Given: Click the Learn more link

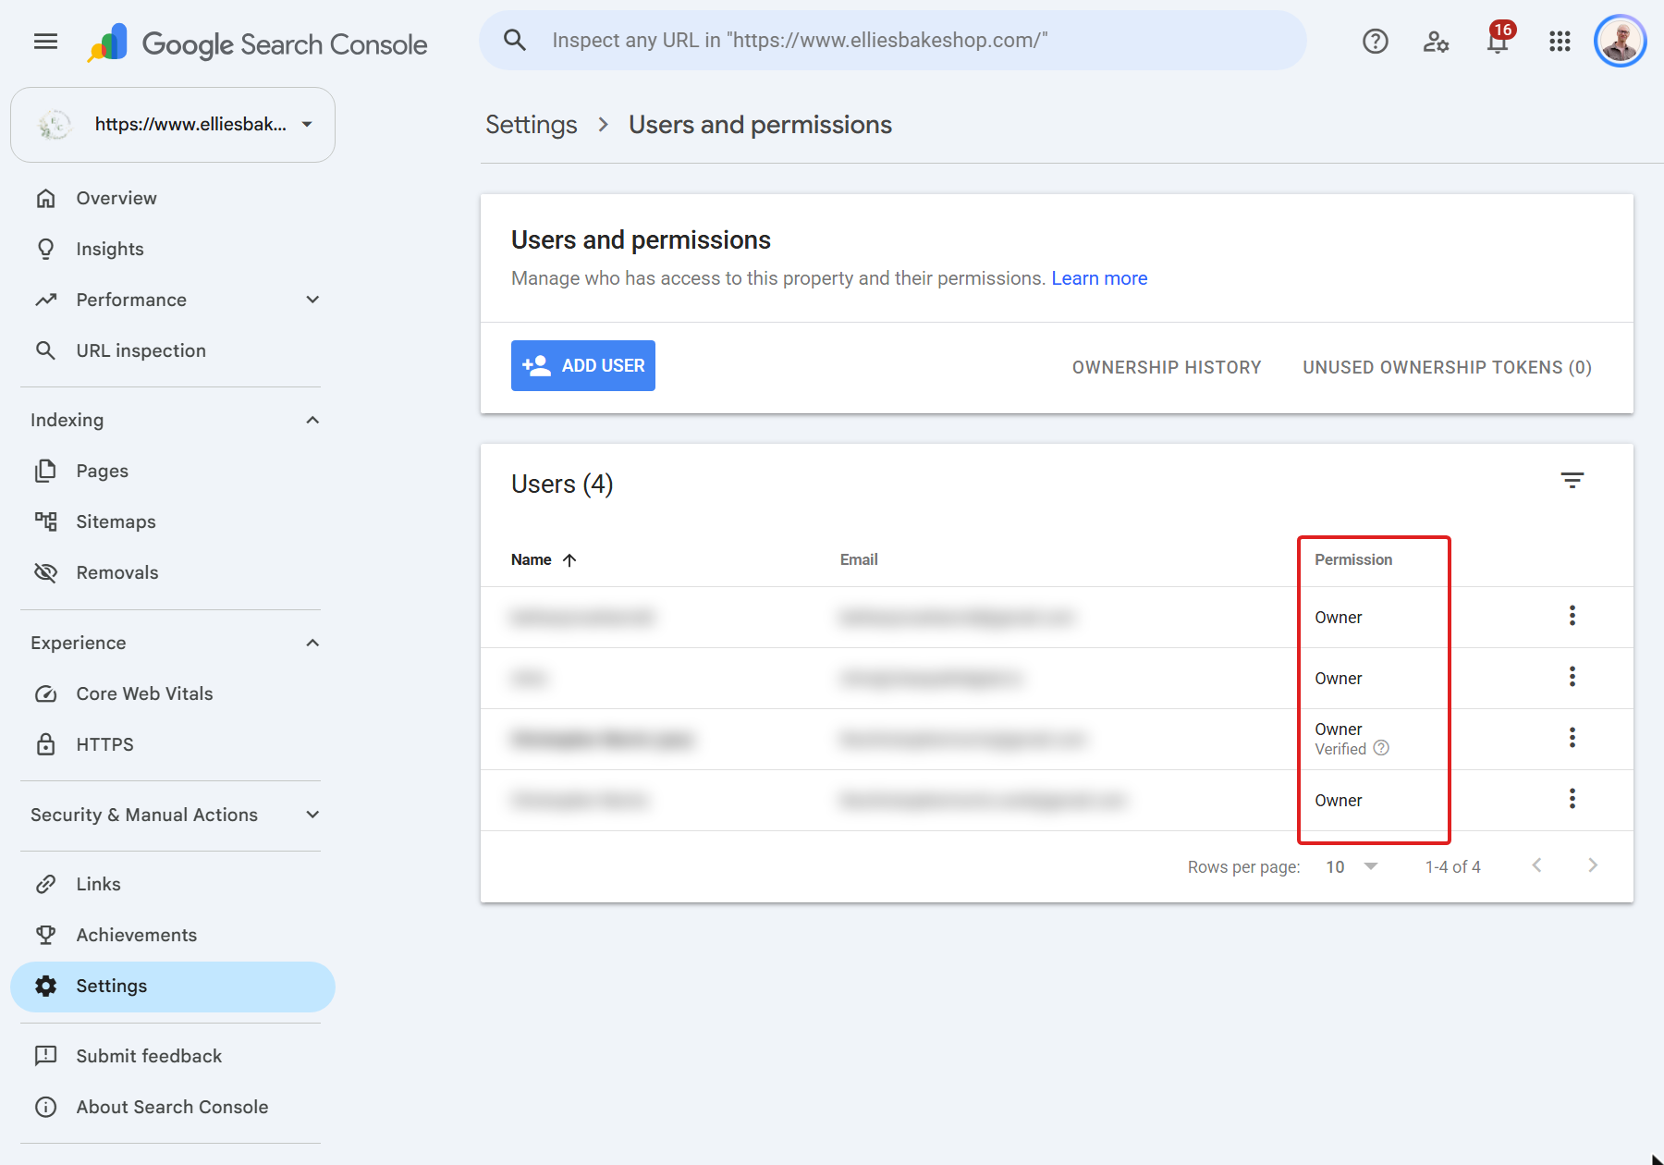Looking at the screenshot, I should (1099, 278).
